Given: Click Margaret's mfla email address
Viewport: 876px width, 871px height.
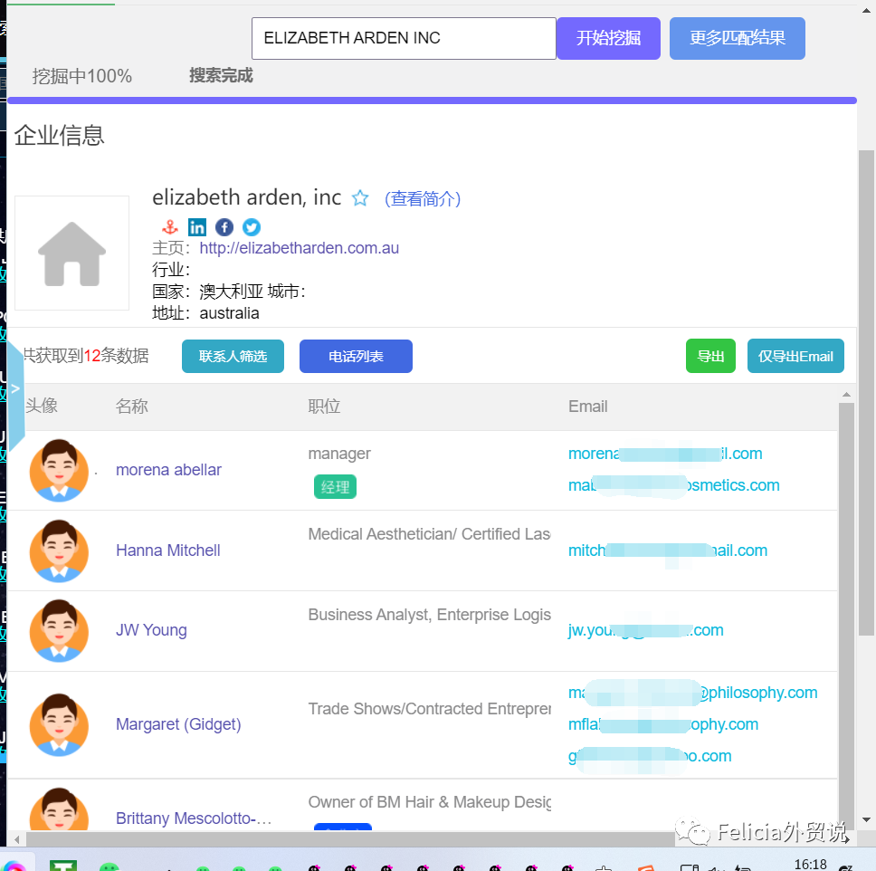Looking at the screenshot, I should point(663,724).
